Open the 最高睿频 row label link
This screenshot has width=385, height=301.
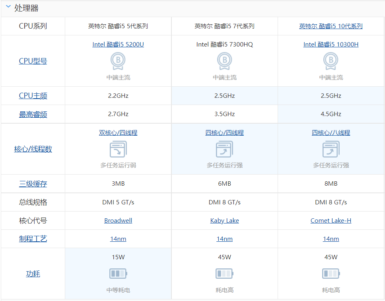[33, 114]
